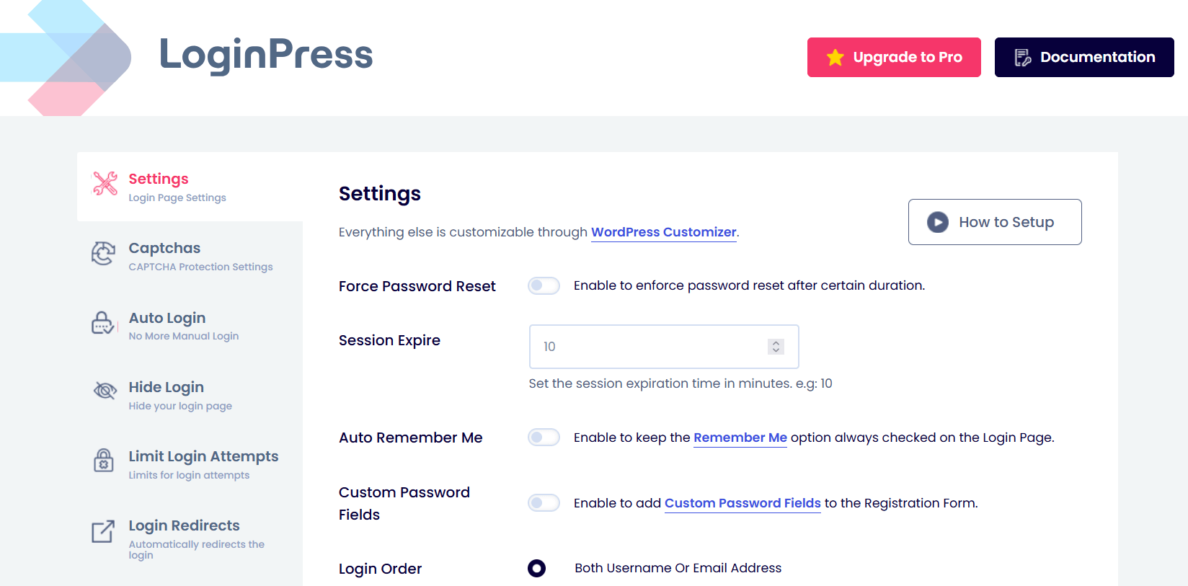Click the Hide Login eye icon
This screenshot has width=1188, height=586.
click(104, 391)
